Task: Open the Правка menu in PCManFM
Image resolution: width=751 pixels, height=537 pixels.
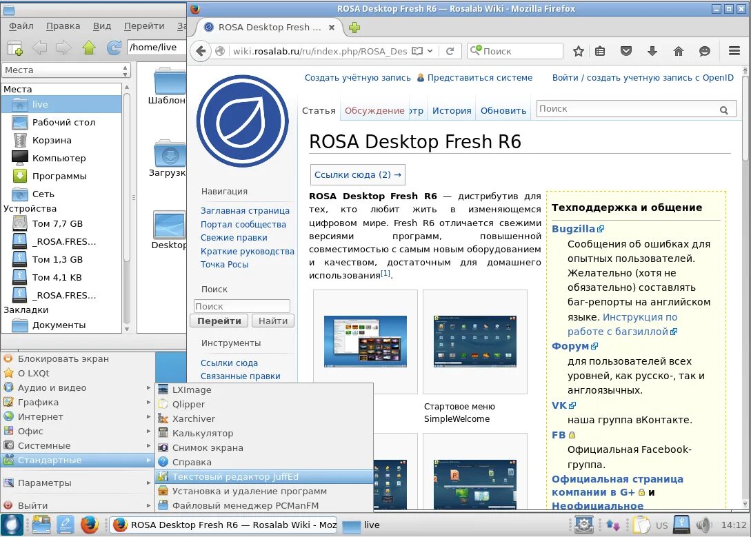Action: pos(63,26)
